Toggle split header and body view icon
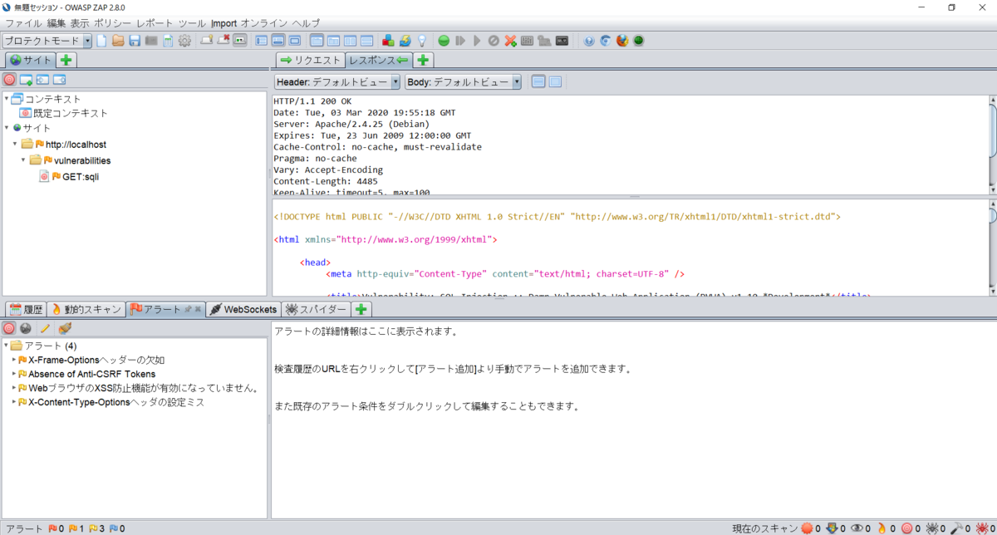 click(538, 81)
